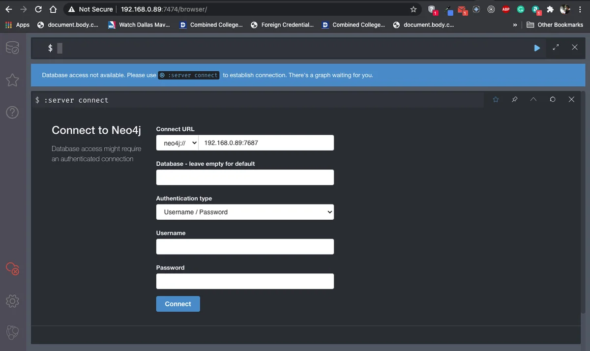Open the neo4j:// protocol dropdown
This screenshot has height=351, width=590.
177,143
